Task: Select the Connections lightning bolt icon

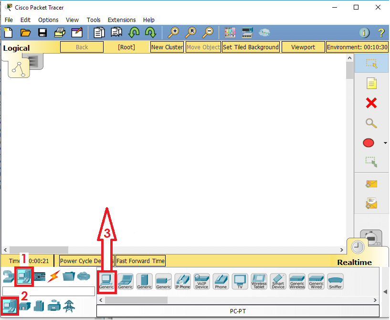Action: tap(54, 276)
